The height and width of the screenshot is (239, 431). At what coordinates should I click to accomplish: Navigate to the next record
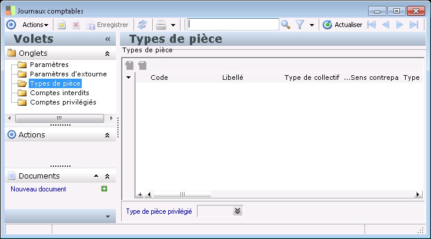click(399, 25)
